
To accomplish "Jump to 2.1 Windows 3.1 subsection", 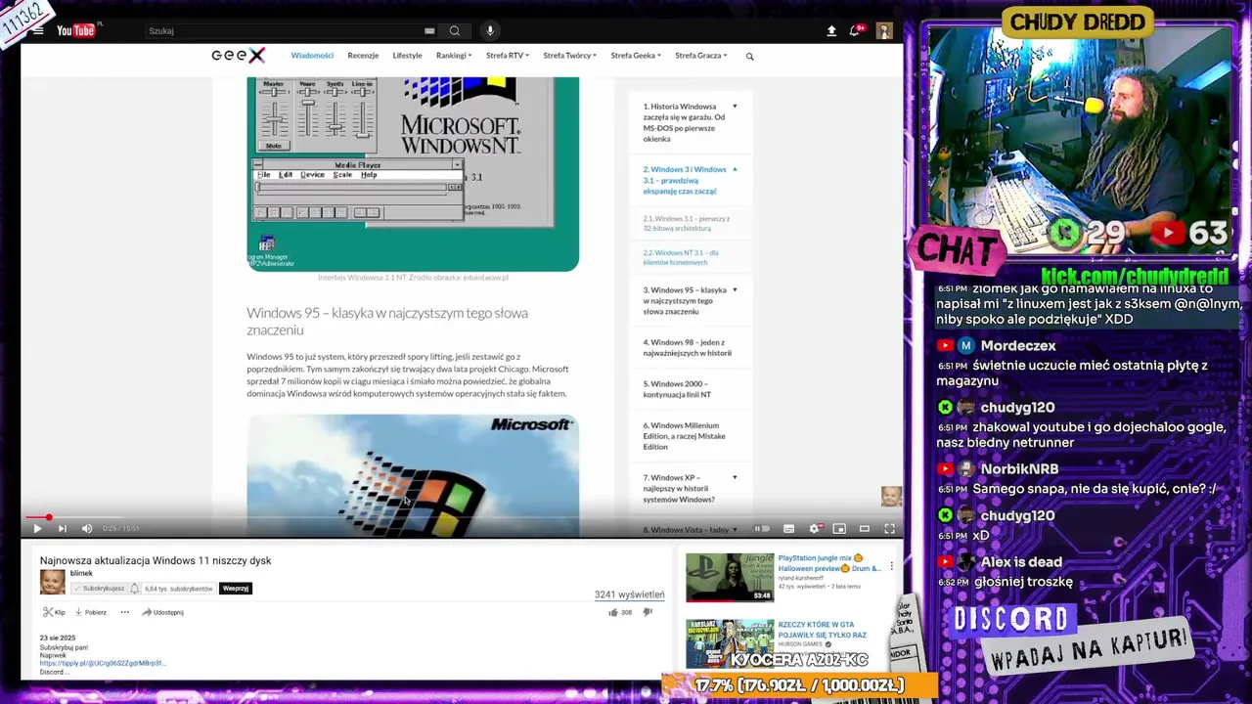I will (687, 223).
